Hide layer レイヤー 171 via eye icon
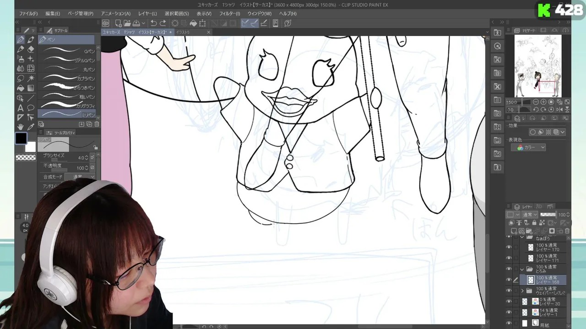The image size is (586, 329). [x=509, y=258]
